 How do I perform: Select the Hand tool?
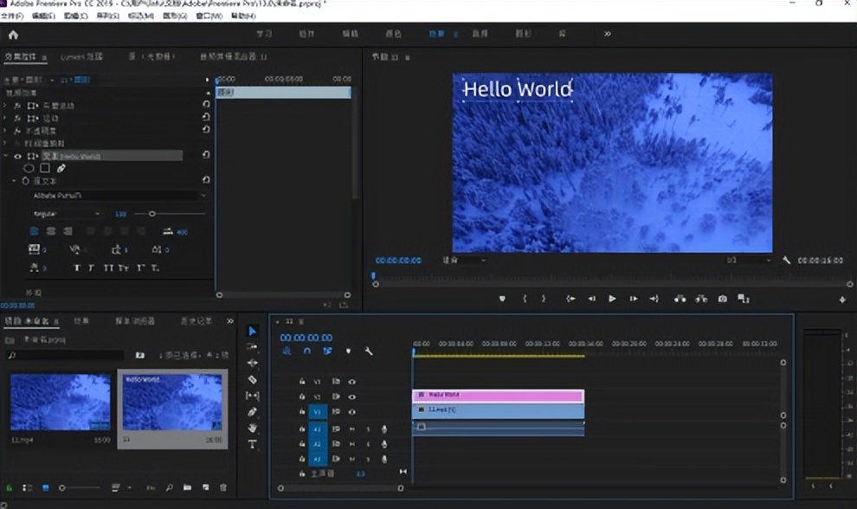coord(253,428)
